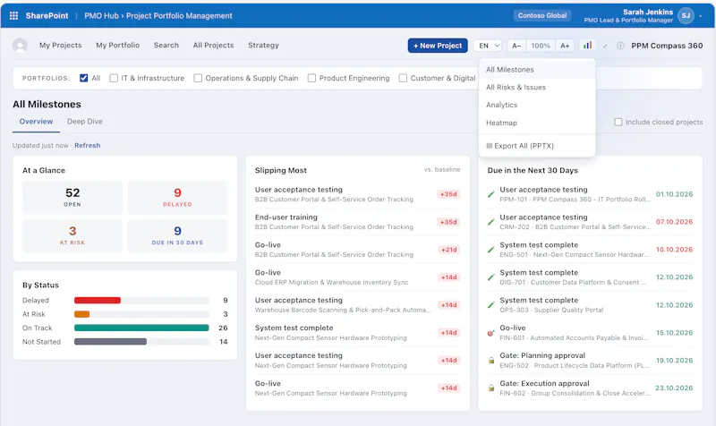Go to the My Projects tab
Screen dimensions: 716x426
coord(60,46)
